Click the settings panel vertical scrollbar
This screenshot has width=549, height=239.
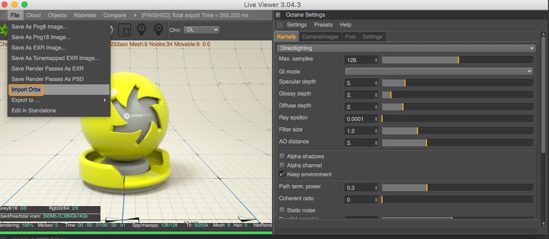point(543,94)
